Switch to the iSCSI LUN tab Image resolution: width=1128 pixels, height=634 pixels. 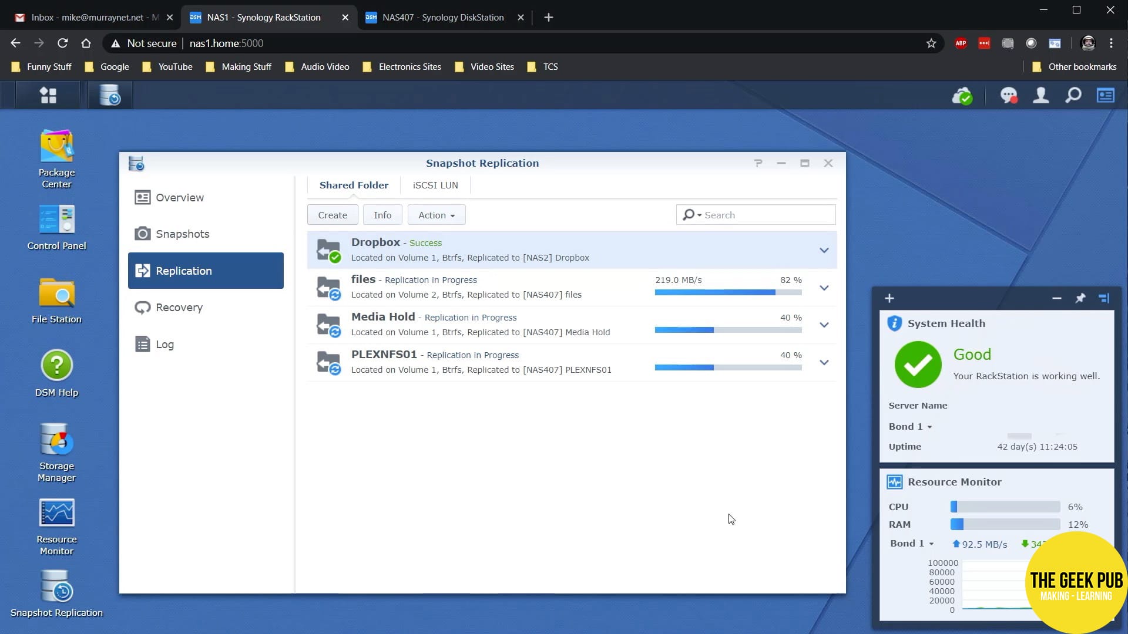click(435, 186)
